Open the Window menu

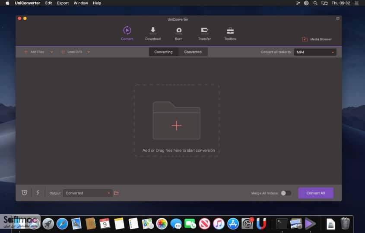coord(81,3)
